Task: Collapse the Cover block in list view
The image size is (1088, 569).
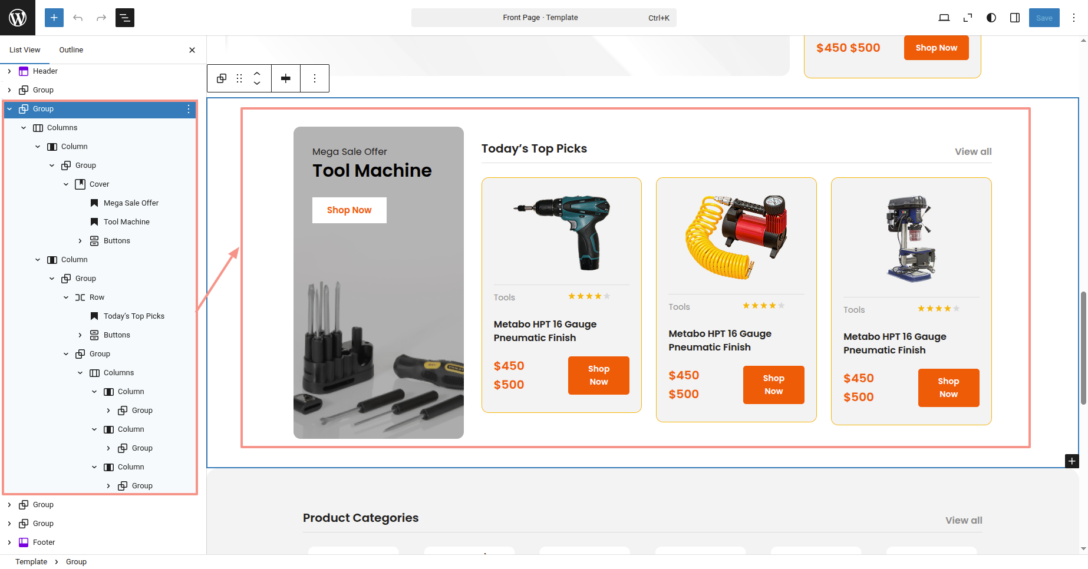Action: [66, 184]
